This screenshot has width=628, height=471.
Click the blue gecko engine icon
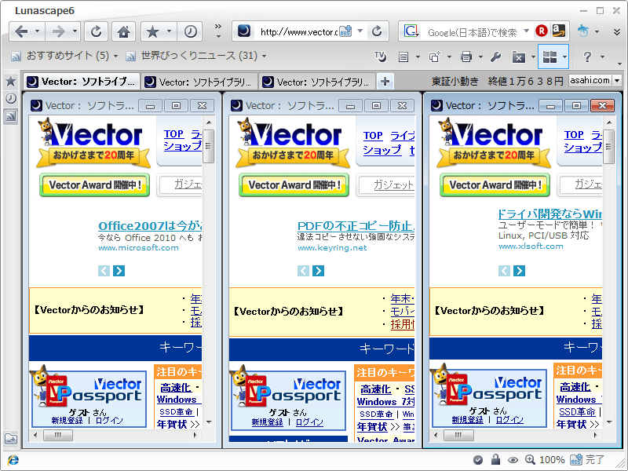coord(583,31)
